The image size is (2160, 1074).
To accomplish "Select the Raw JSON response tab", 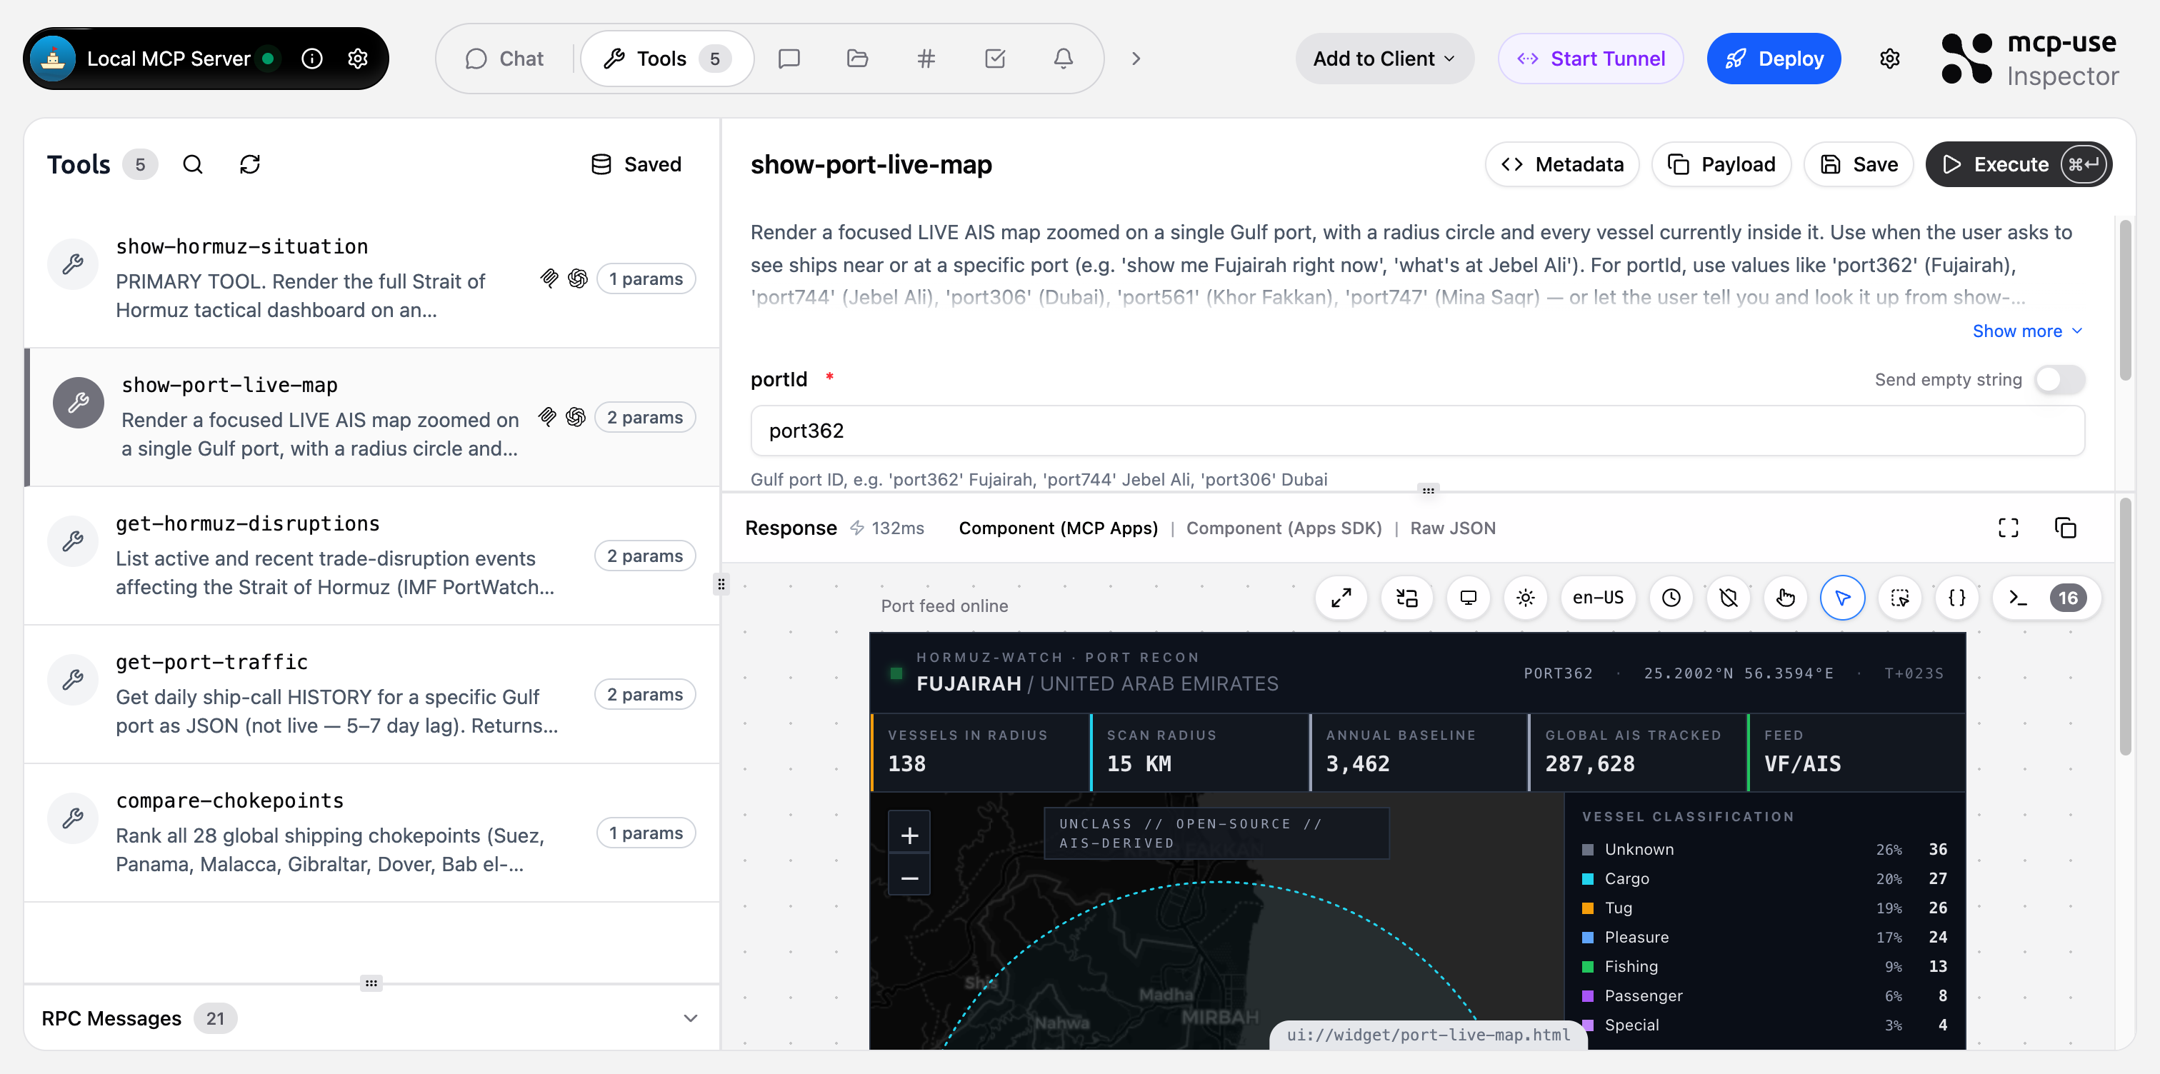I will click(1452, 528).
